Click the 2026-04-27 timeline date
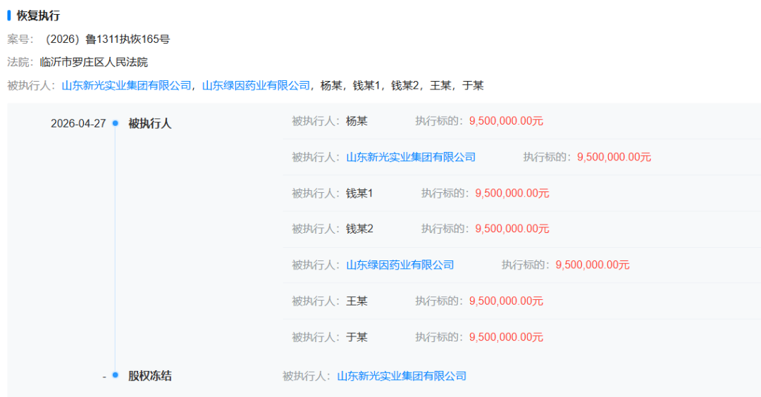 [78, 124]
